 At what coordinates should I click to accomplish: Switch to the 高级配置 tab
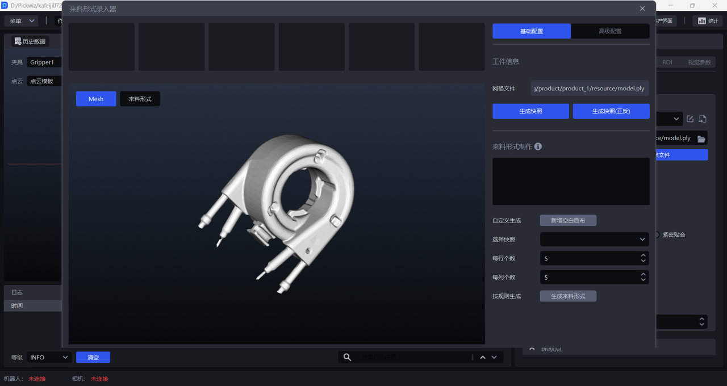point(610,31)
